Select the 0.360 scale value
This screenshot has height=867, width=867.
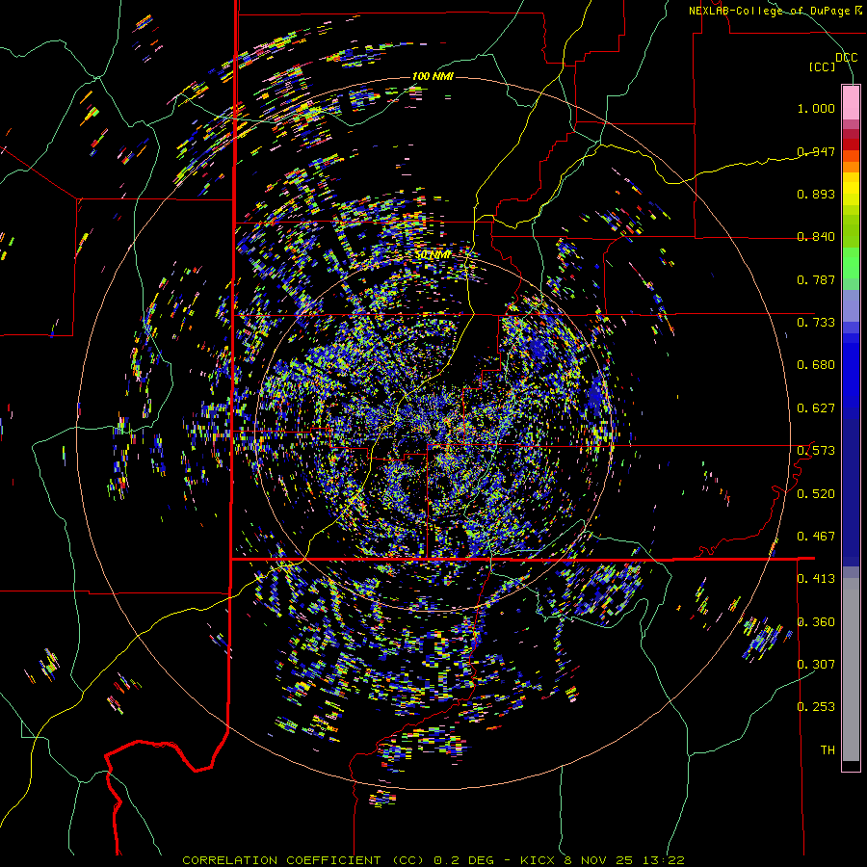tap(816, 621)
